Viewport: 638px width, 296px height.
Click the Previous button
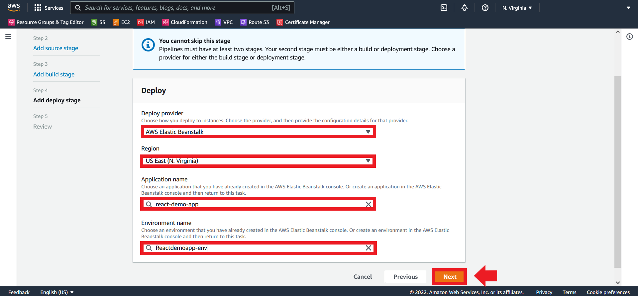(x=405, y=277)
